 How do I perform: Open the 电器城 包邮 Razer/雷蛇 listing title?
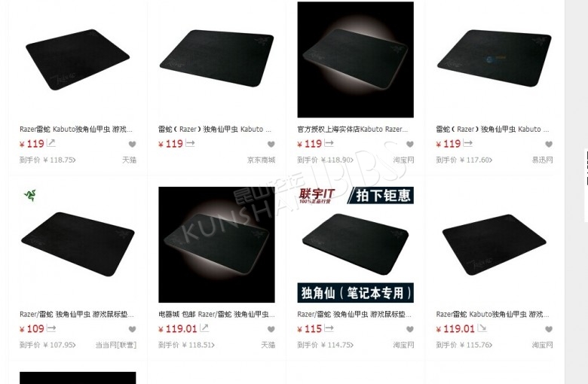(216, 314)
